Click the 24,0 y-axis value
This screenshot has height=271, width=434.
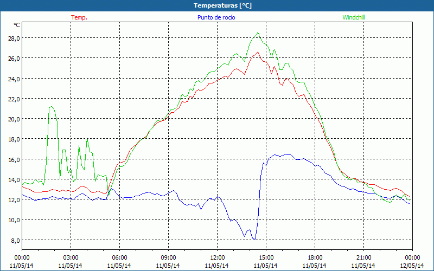pyautogui.click(x=14, y=79)
